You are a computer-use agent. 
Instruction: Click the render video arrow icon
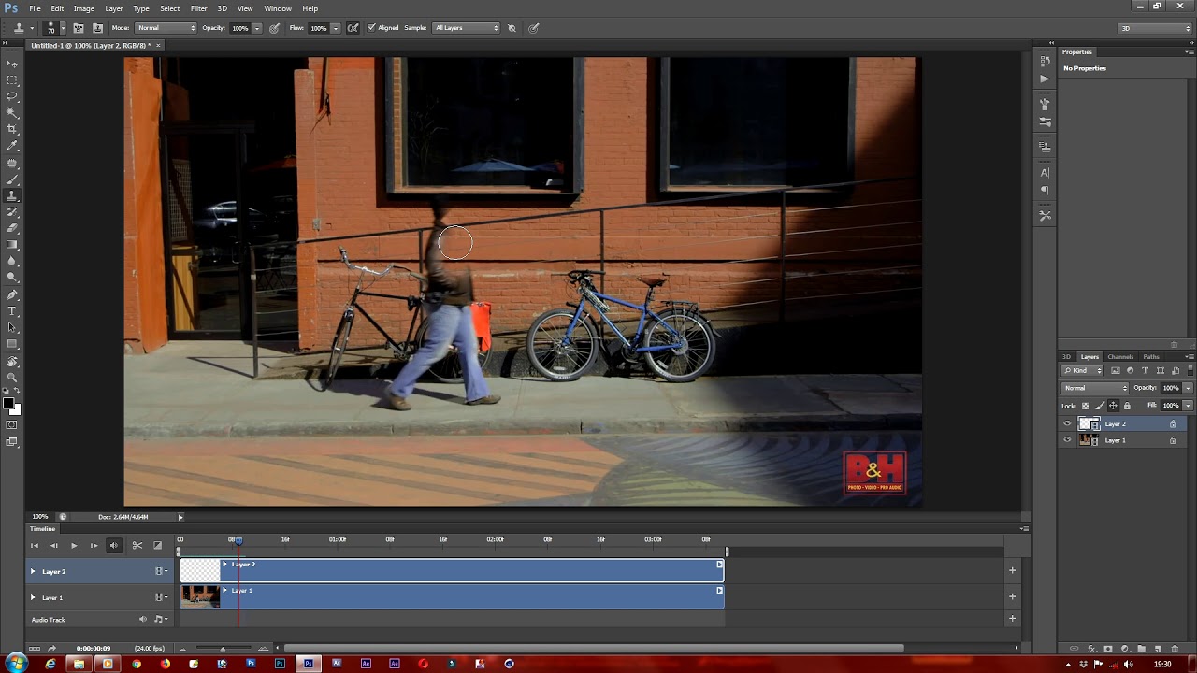coord(52,648)
